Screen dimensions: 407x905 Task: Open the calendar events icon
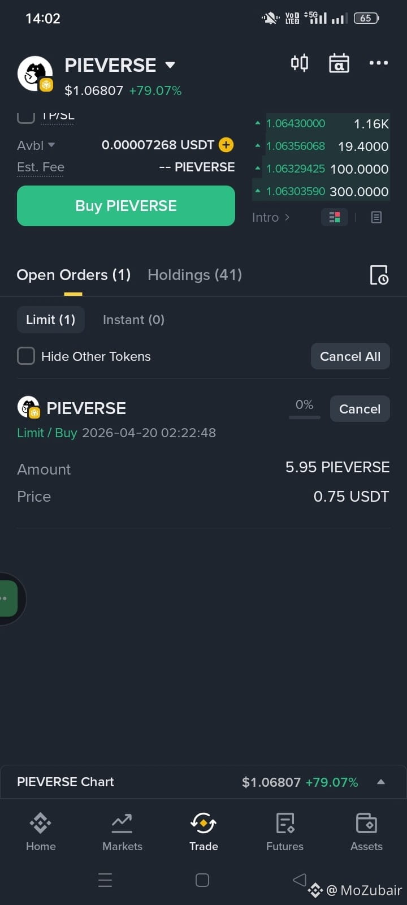click(x=339, y=63)
